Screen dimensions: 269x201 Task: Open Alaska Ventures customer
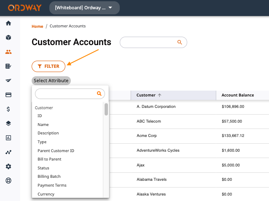pyautogui.click(x=151, y=194)
